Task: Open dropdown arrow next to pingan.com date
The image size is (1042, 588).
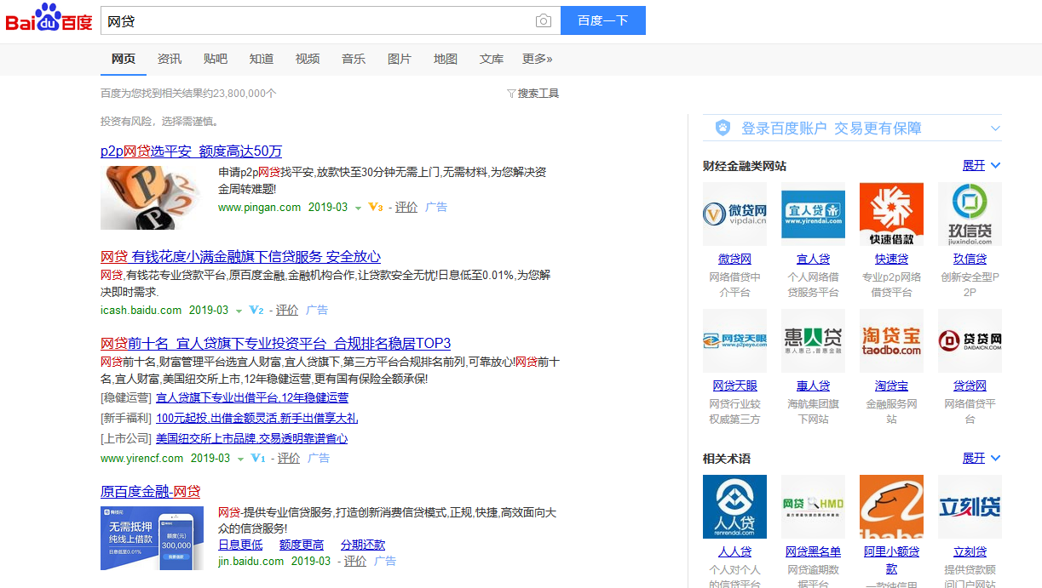Action: pyautogui.click(x=358, y=208)
